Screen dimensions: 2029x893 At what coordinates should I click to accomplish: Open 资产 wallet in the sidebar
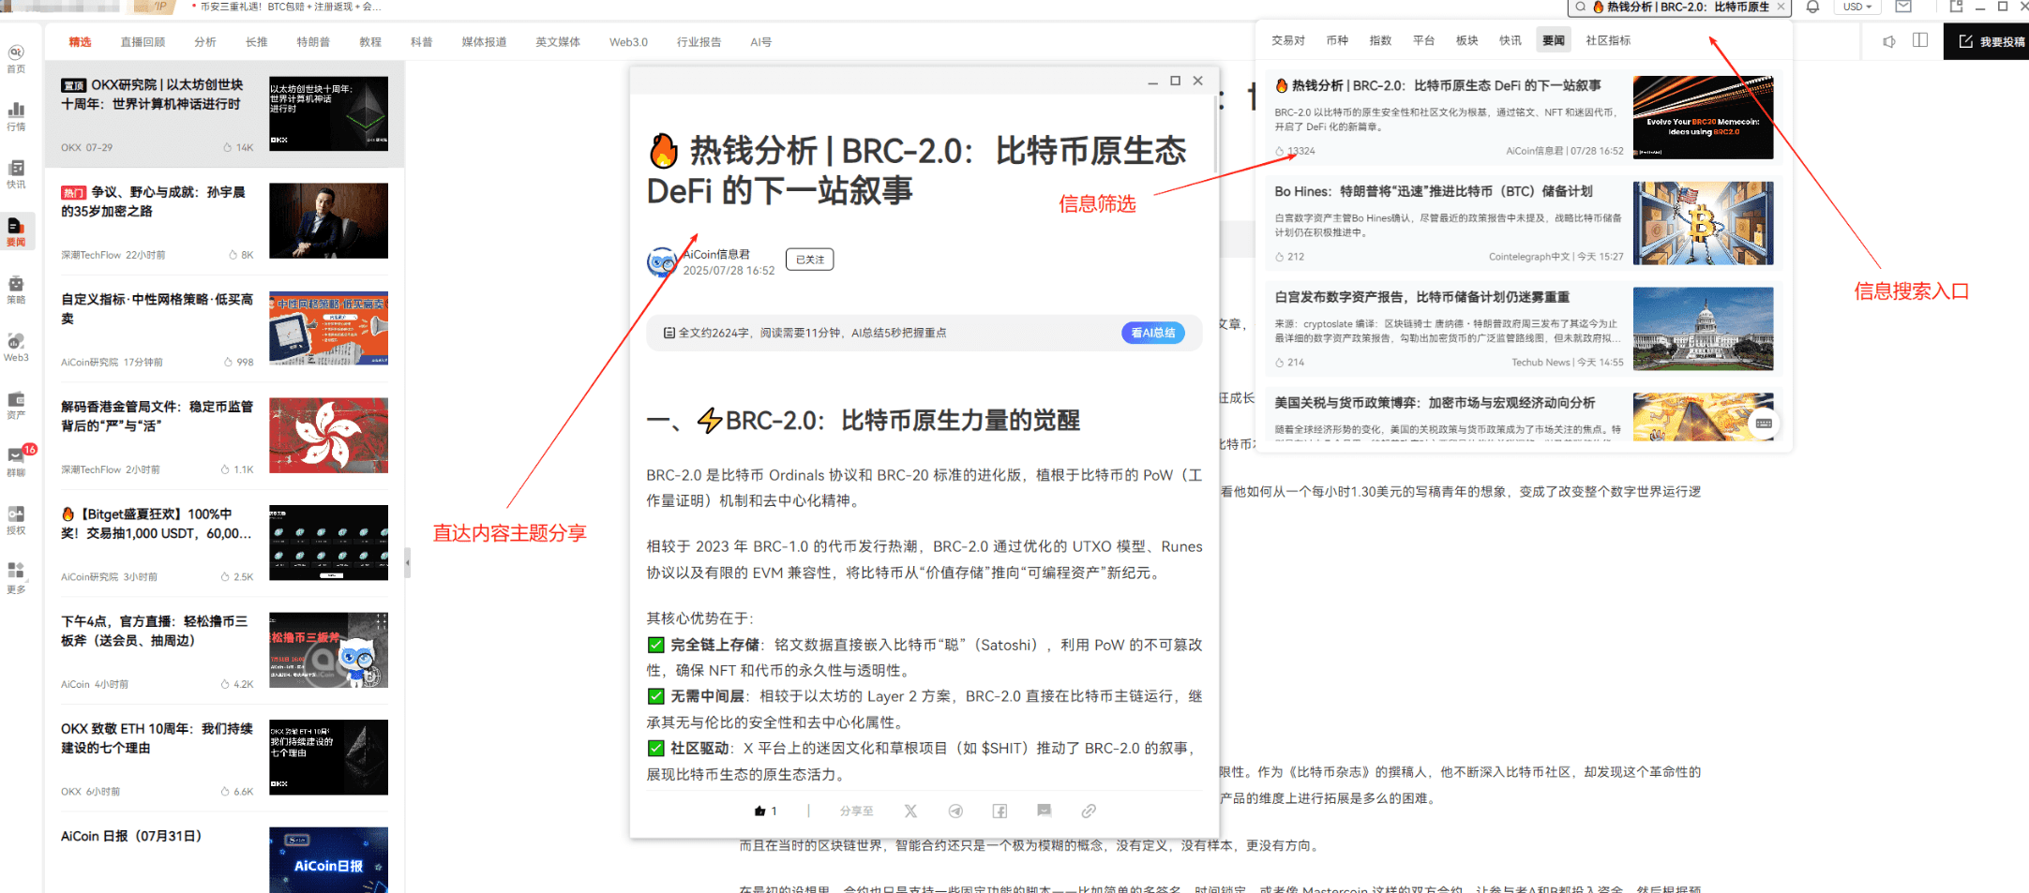click(16, 405)
